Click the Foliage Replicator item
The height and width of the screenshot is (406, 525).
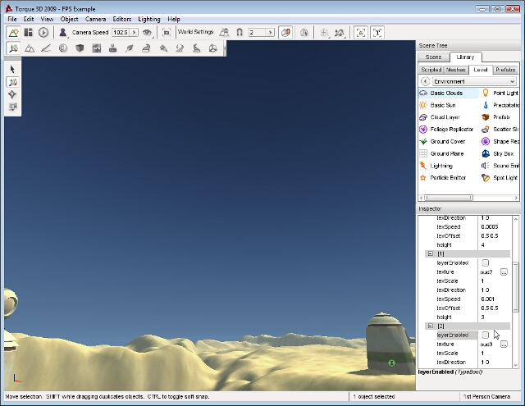pos(450,130)
